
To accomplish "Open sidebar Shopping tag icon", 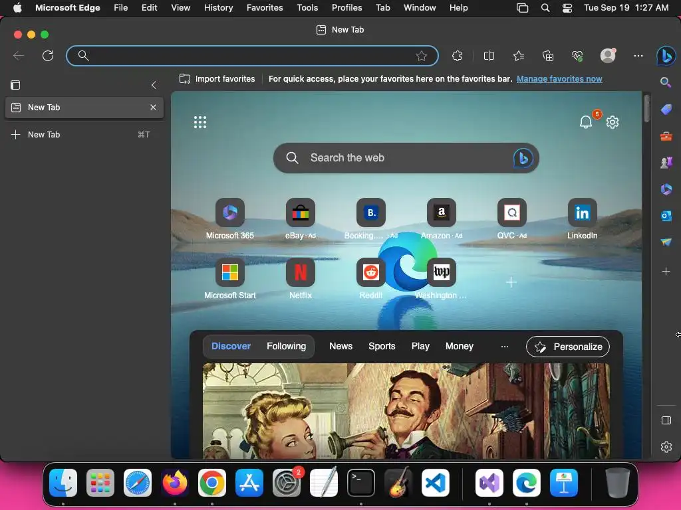I will click(x=666, y=110).
